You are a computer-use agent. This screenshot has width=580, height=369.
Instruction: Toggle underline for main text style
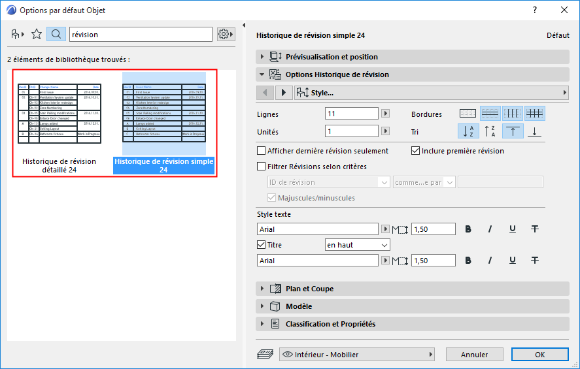click(x=512, y=229)
